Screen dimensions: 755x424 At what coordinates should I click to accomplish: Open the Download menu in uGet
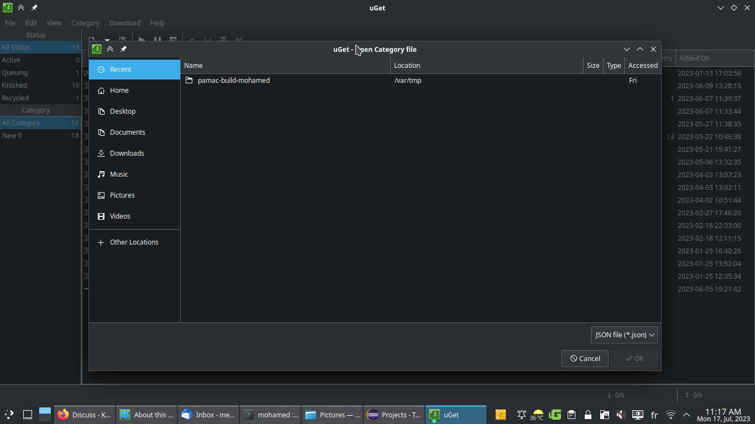125,23
